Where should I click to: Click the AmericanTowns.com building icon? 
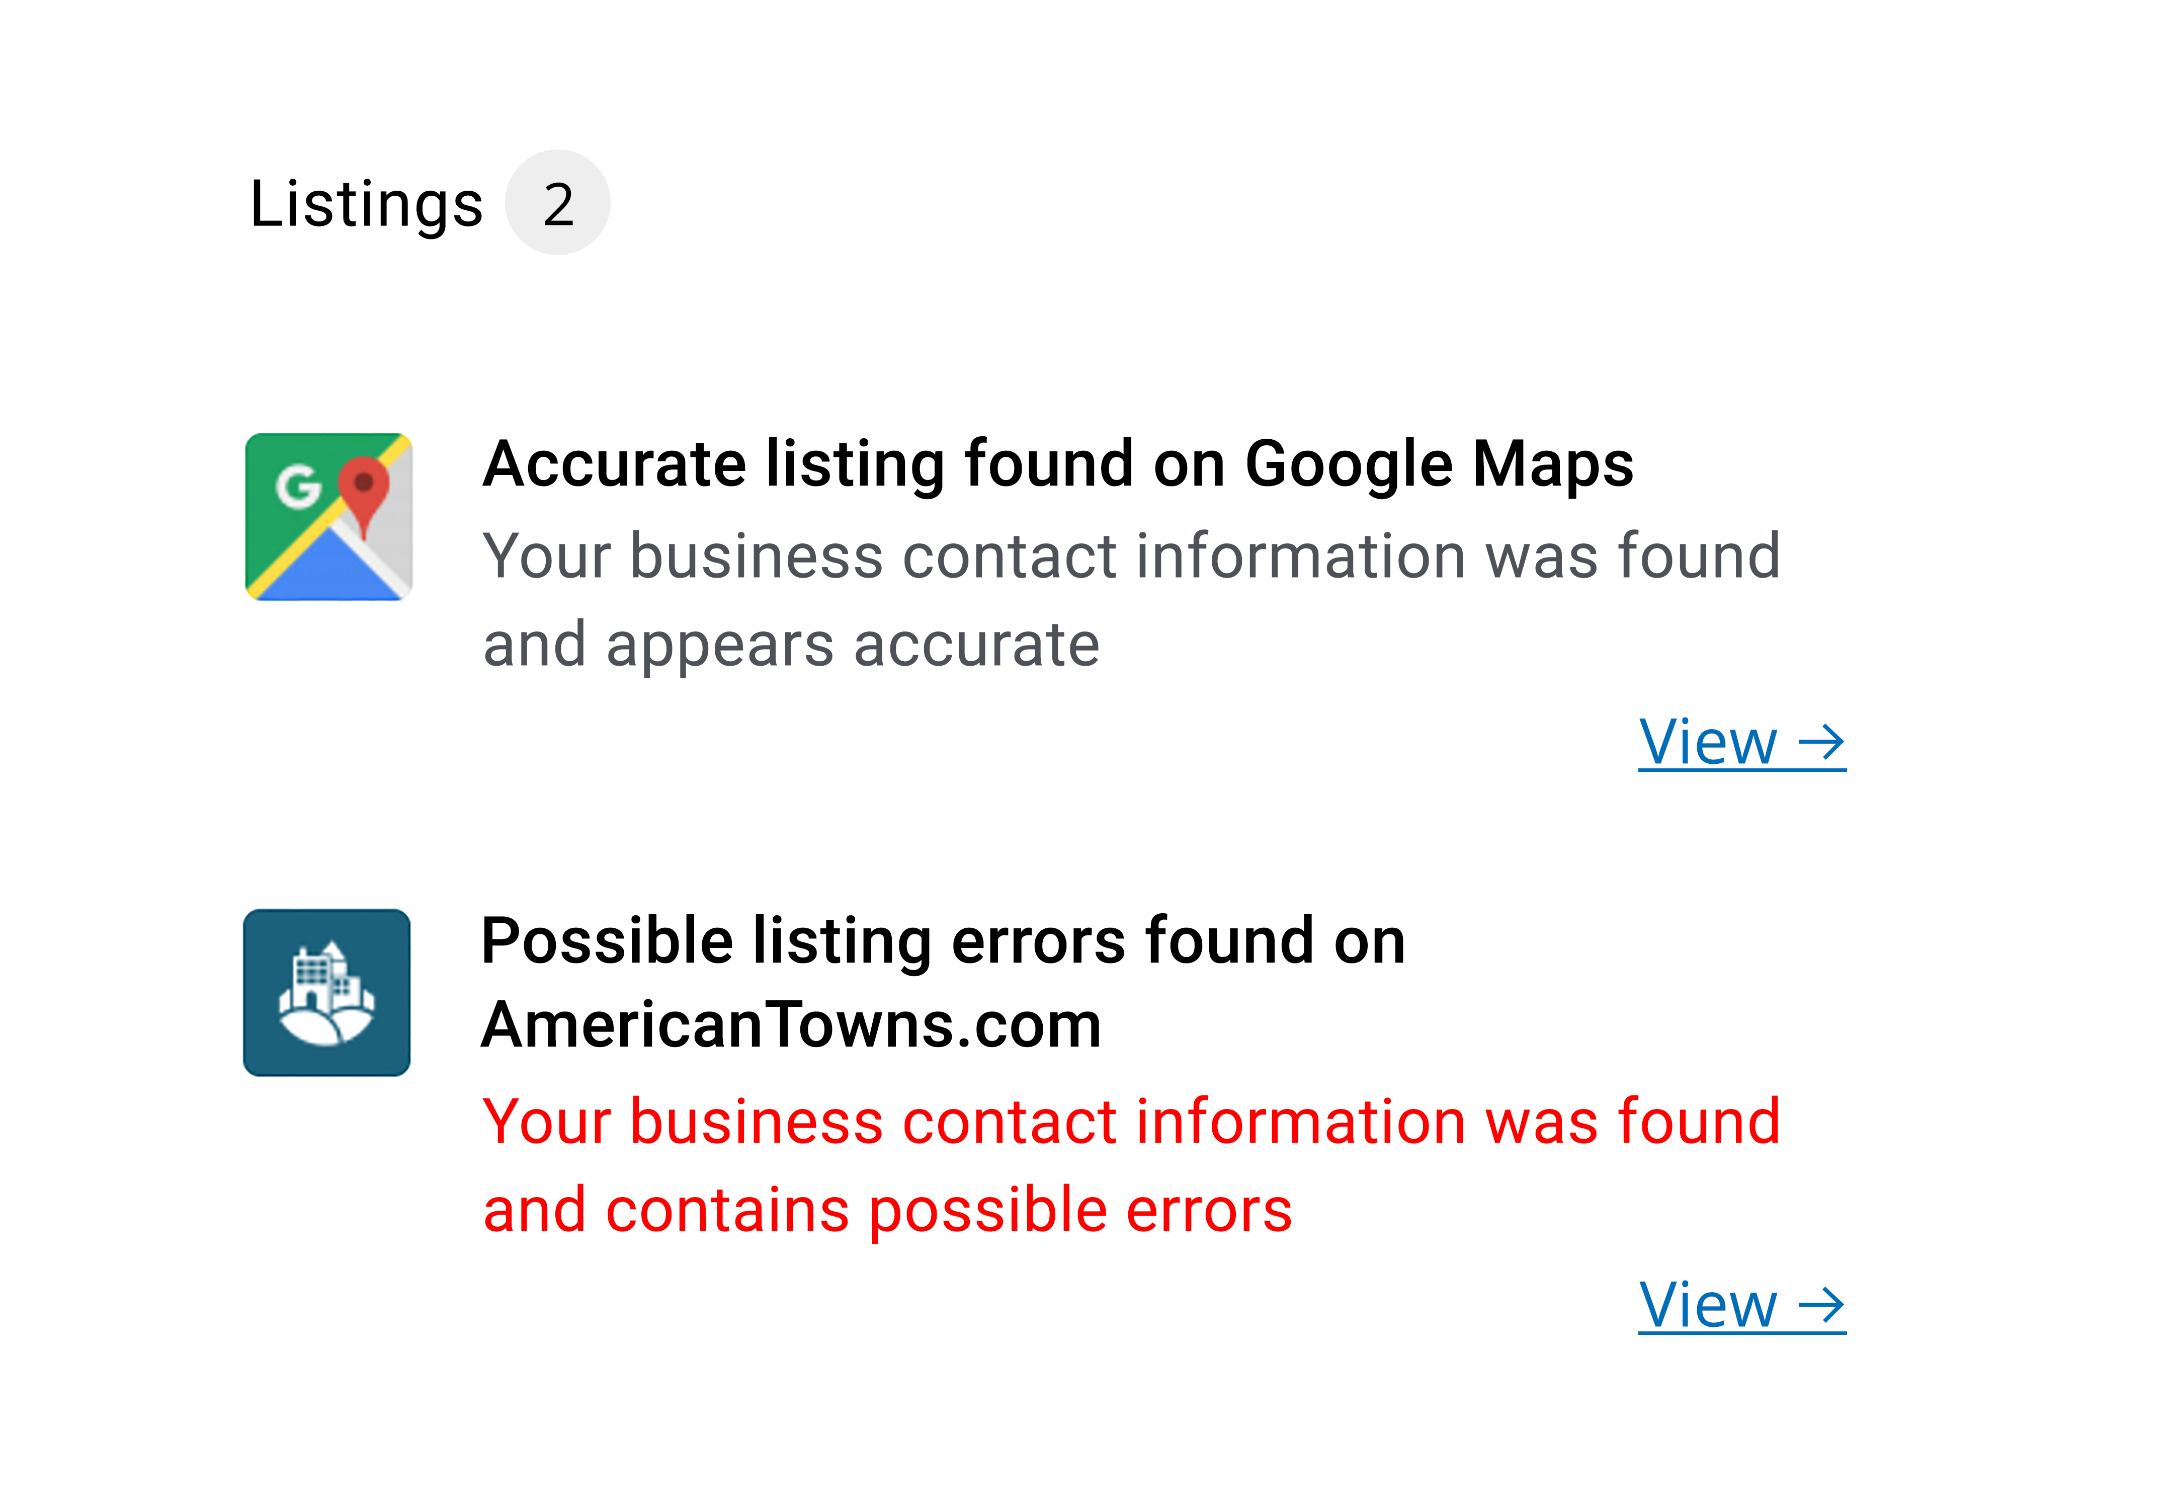327,992
